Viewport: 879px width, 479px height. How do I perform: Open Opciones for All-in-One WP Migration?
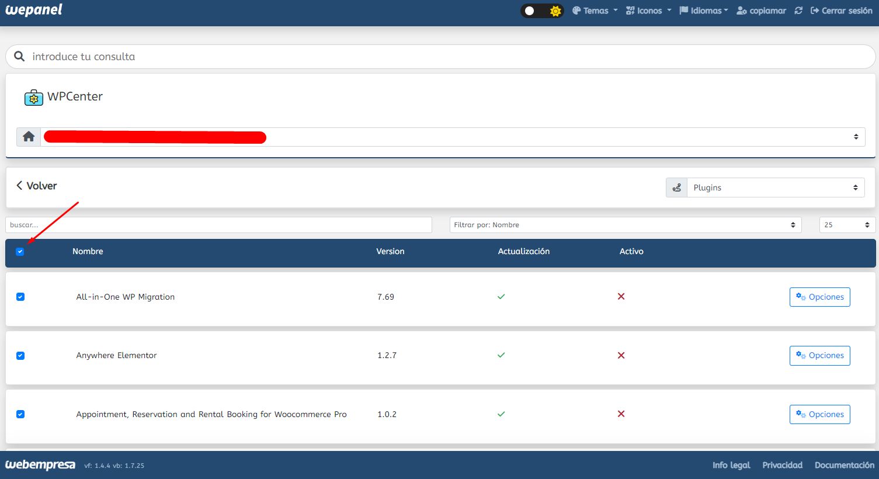coord(819,297)
